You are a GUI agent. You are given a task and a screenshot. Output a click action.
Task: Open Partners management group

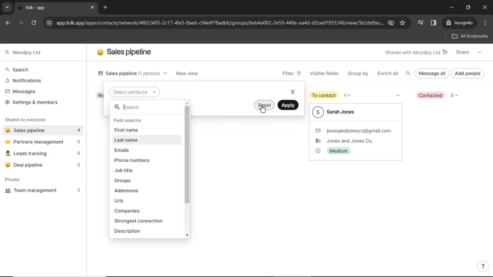click(43, 142)
